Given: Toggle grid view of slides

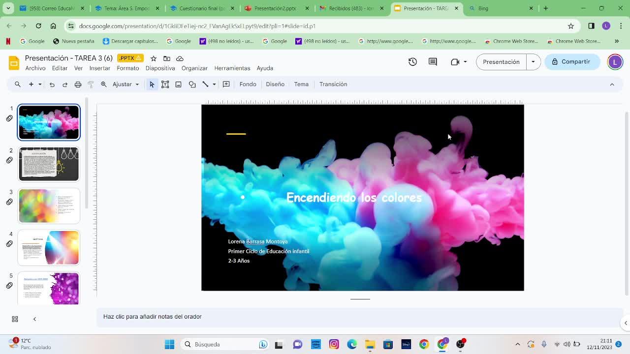Looking at the screenshot, I should 15,319.
